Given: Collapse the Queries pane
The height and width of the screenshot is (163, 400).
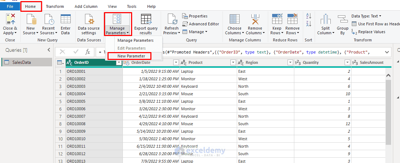Looking at the screenshot, I should click(x=49, y=50).
